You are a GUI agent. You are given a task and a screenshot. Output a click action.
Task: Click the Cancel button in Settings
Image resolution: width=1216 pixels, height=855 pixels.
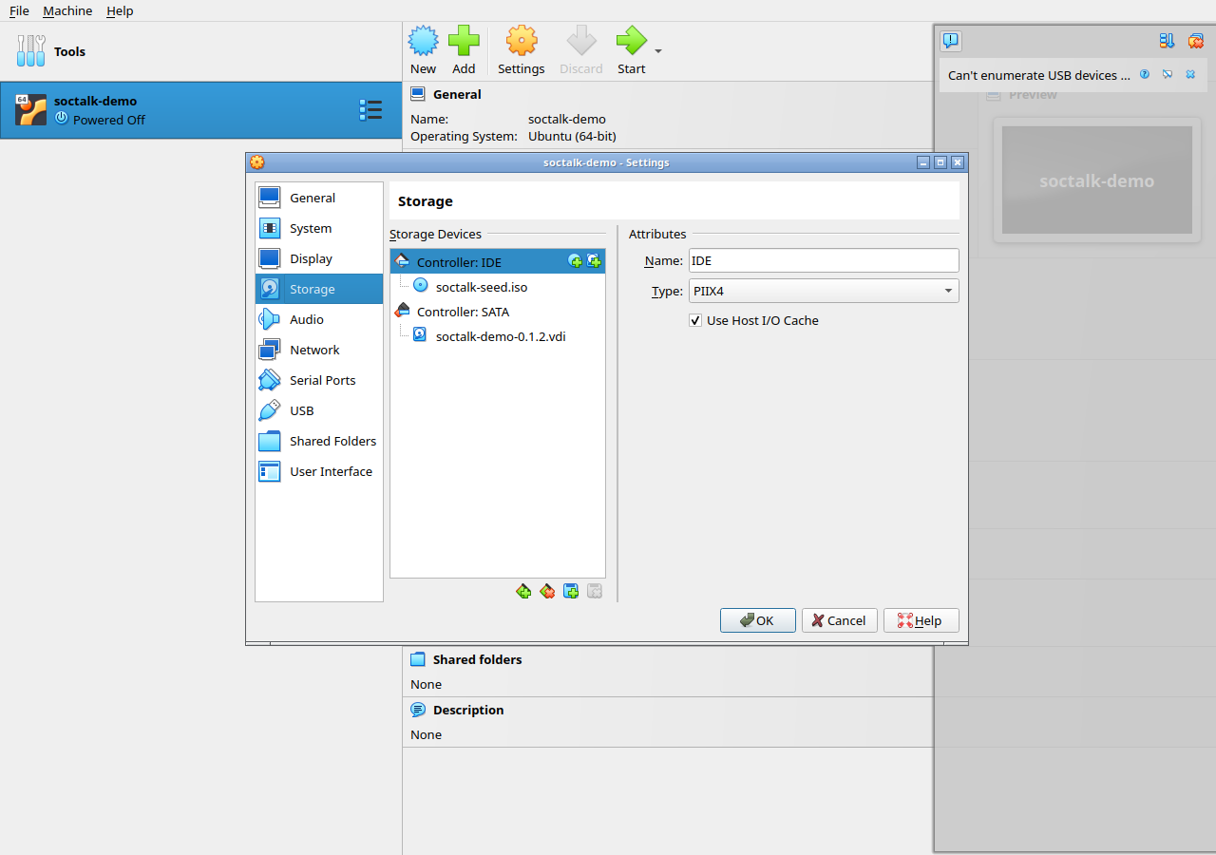[x=840, y=620]
